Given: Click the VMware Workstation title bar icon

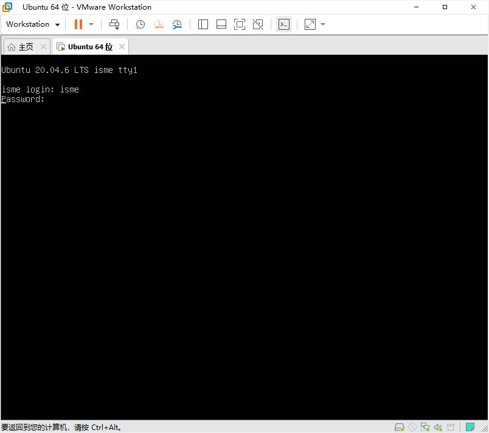Looking at the screenshot, I should [x=7, y=7].
